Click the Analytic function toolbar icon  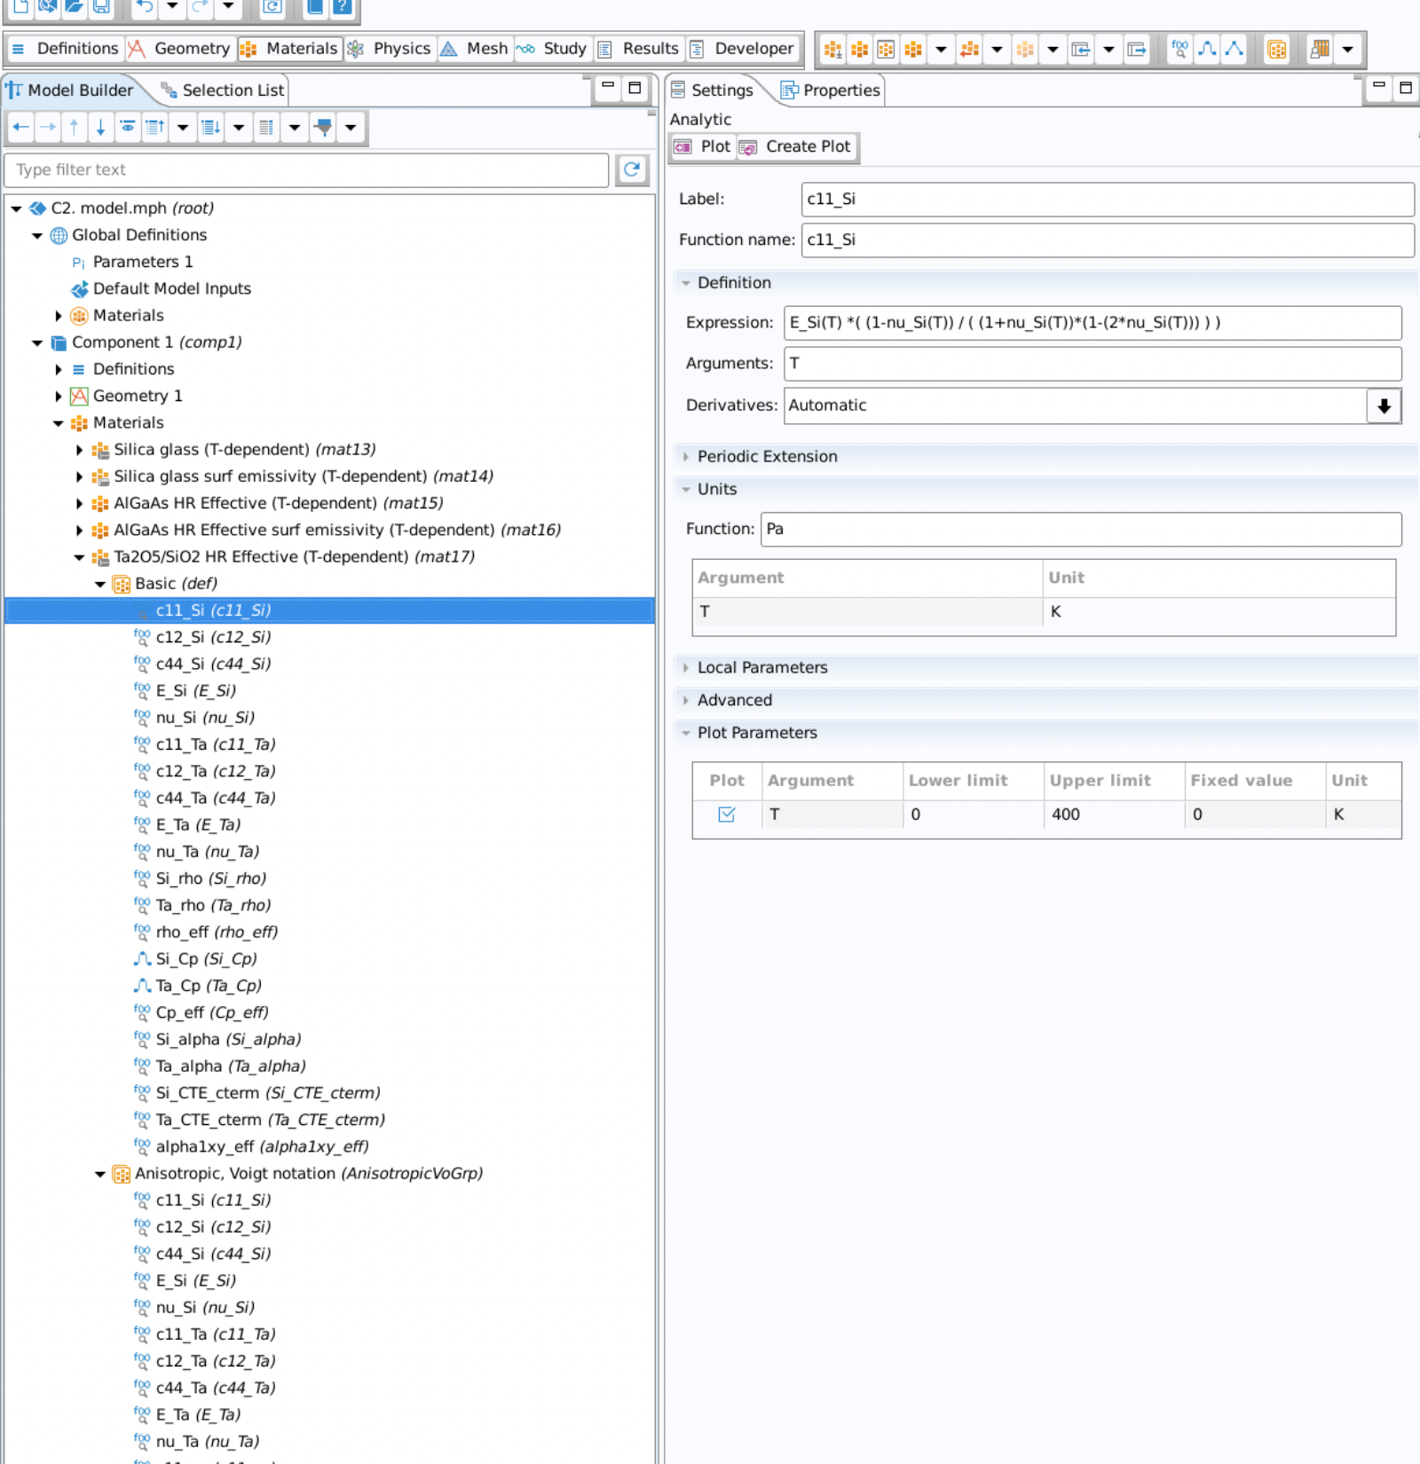point(1179,49)
